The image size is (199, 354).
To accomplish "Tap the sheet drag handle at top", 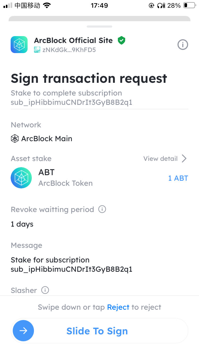I will pos(99,27).
